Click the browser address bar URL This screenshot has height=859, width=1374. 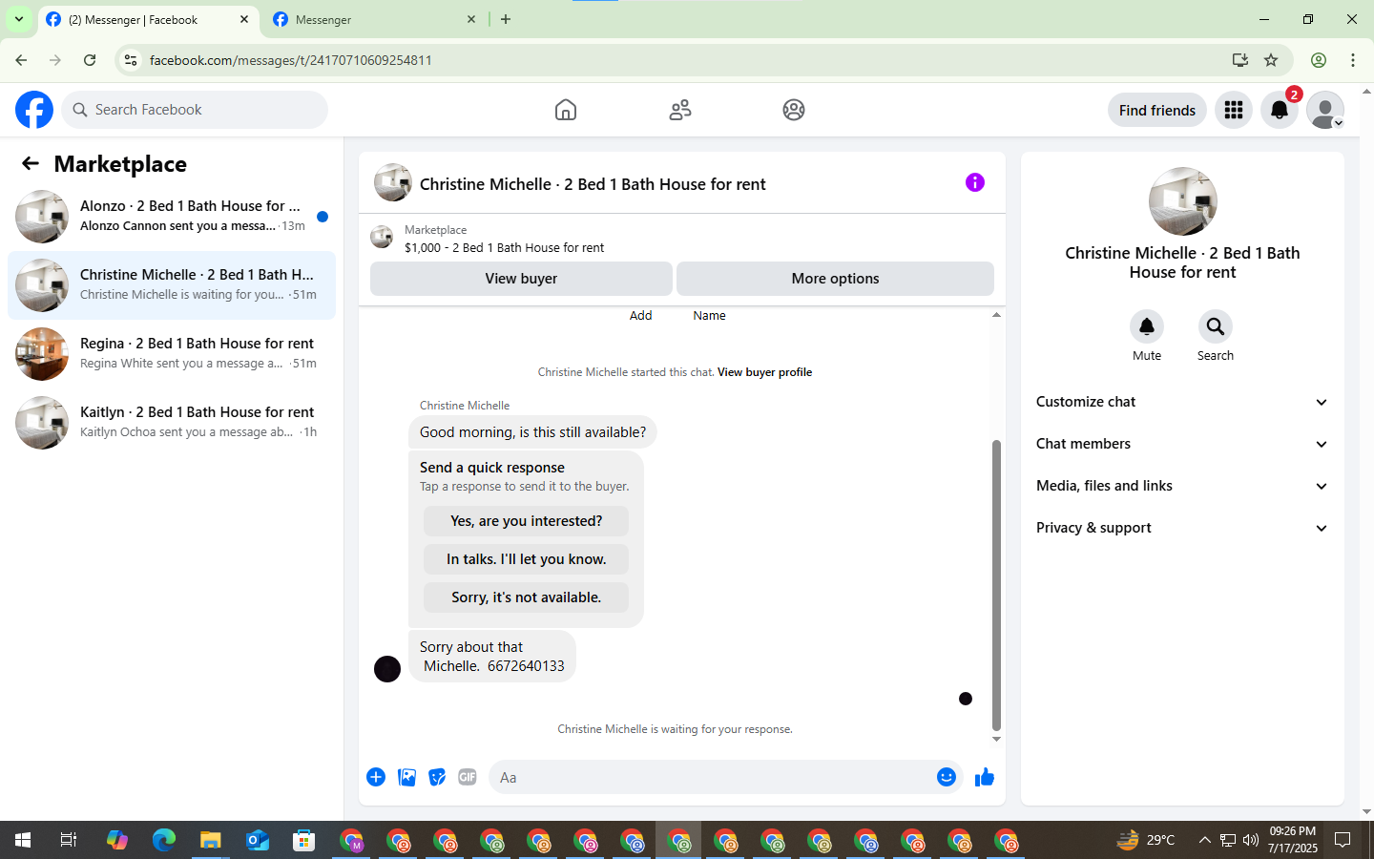pyautogui.click(x=290, y=60)
